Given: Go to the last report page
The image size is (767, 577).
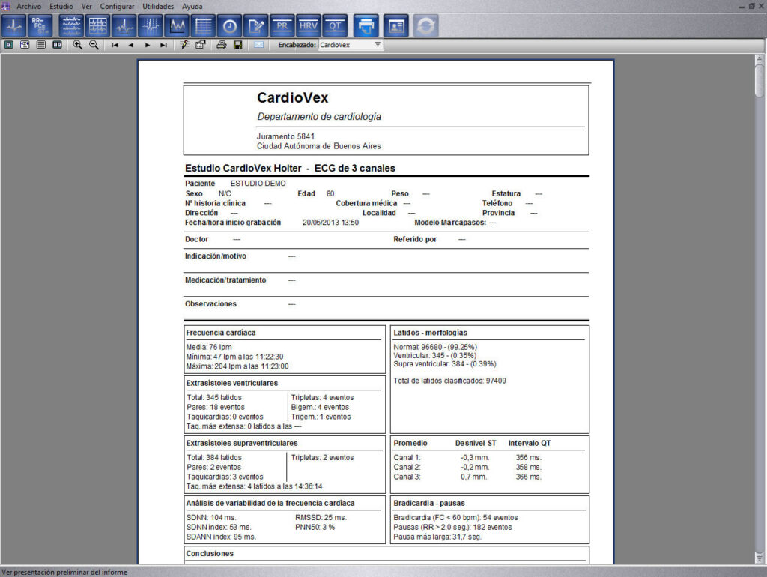Looking at the screenshot, I should [163, 45].
